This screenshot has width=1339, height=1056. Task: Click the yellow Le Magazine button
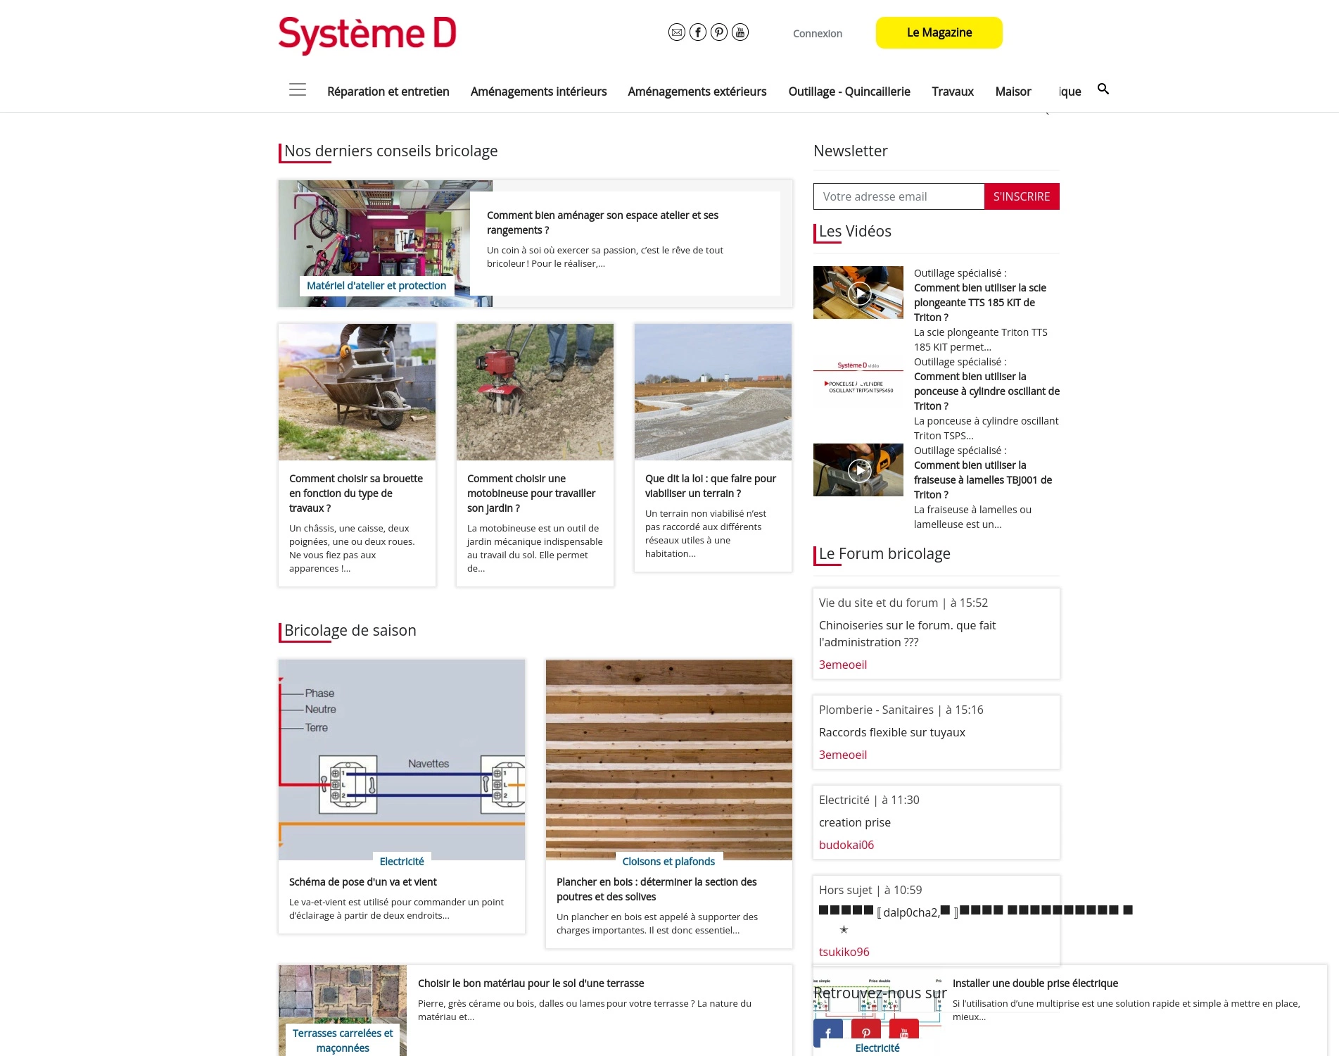tap(939, 32)
